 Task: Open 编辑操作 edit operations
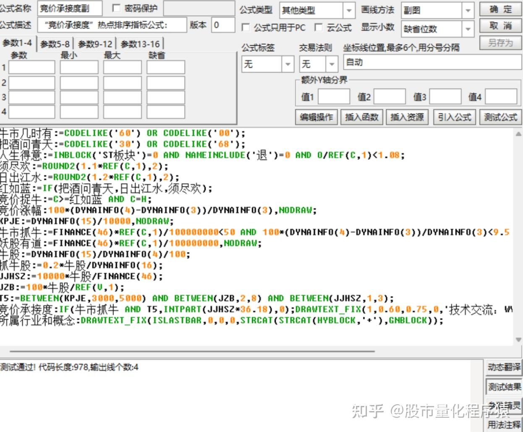pos(316,117)
